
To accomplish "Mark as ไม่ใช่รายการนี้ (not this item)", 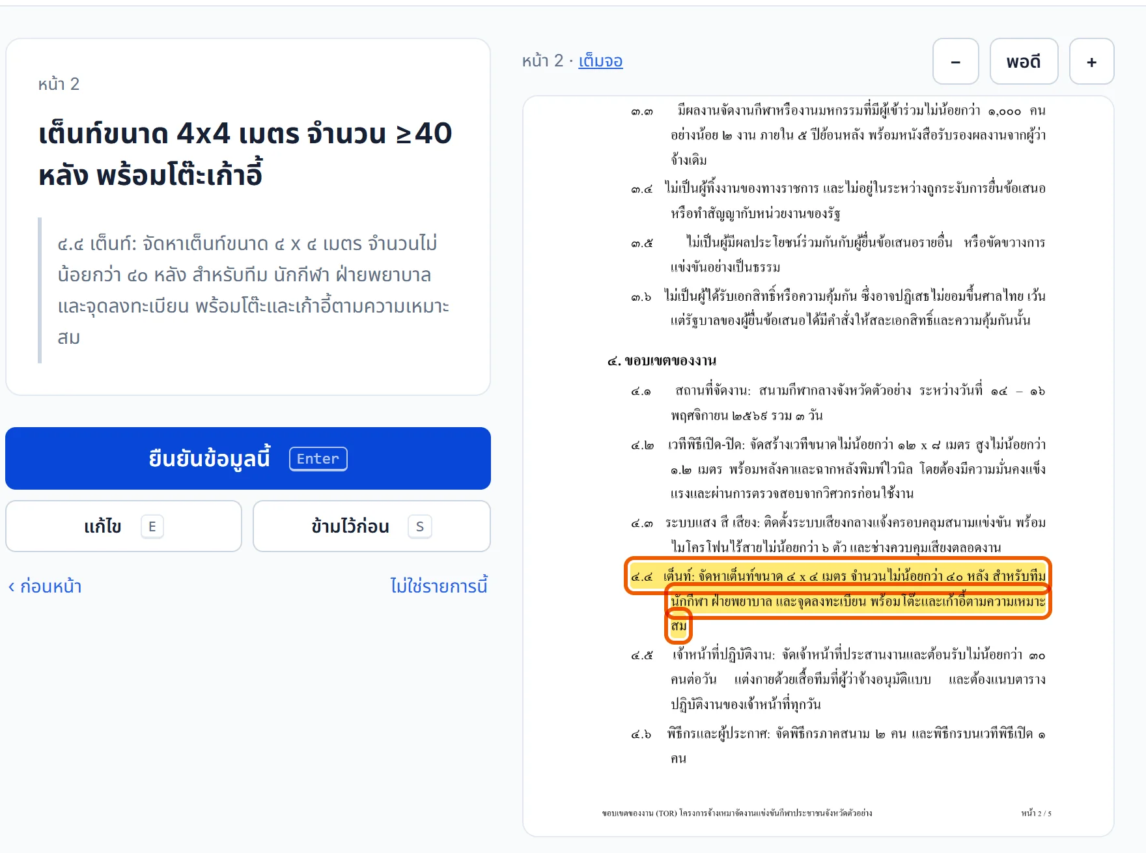I will pyautogui.click(x=439, y=586).
